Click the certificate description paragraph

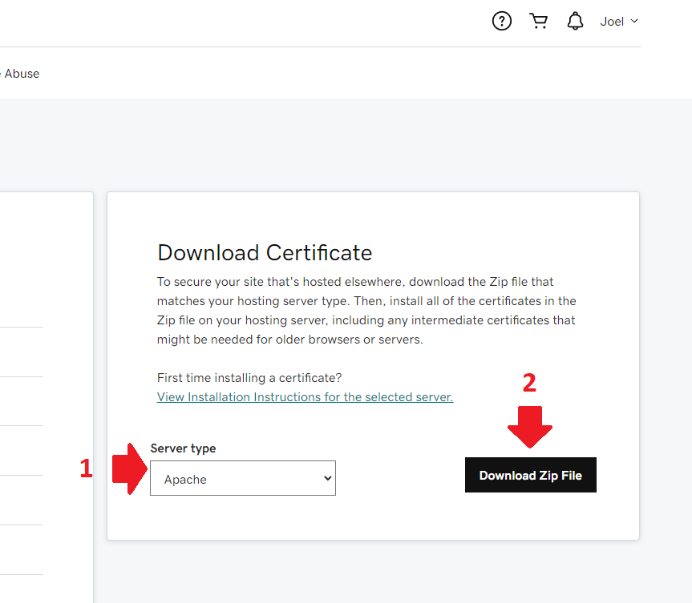[x=366, y=311]
